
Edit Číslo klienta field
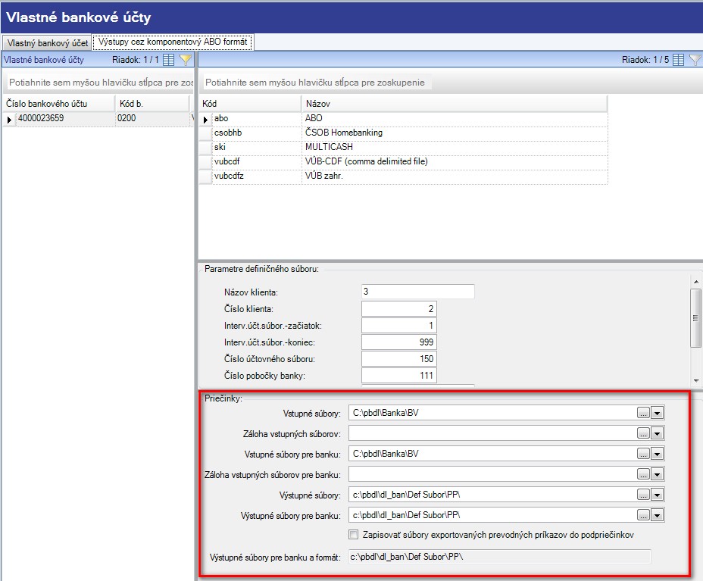(x=399, y=309)
